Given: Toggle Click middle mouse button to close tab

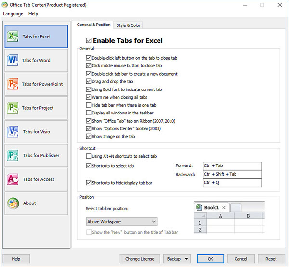Looking at the screenshot, I should click(x=89, y=65).
